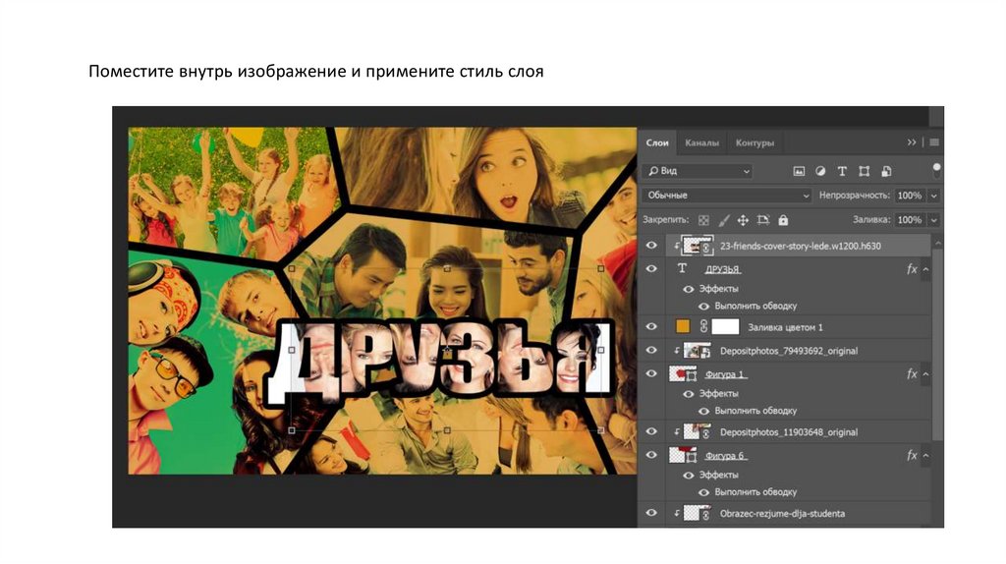The width and height of the screenshot is (1006, 564).
Task: Select the Depositphotos_79493692_original layer
Action: 788,351
